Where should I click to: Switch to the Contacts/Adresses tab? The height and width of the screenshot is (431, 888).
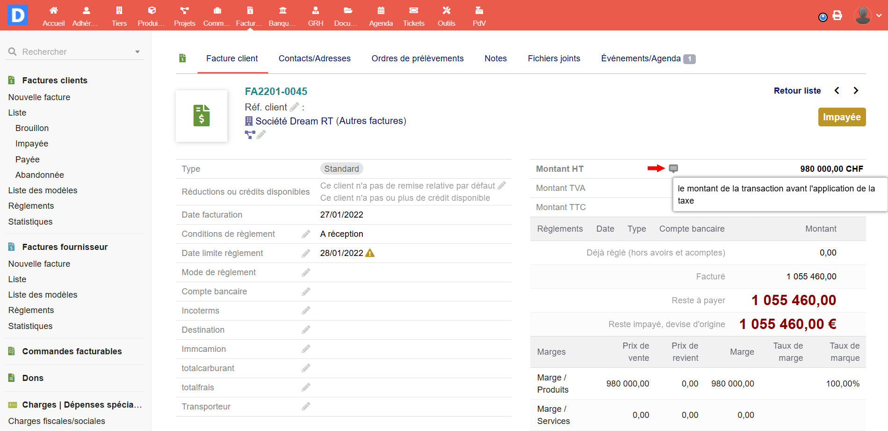[x=314, y=58]
